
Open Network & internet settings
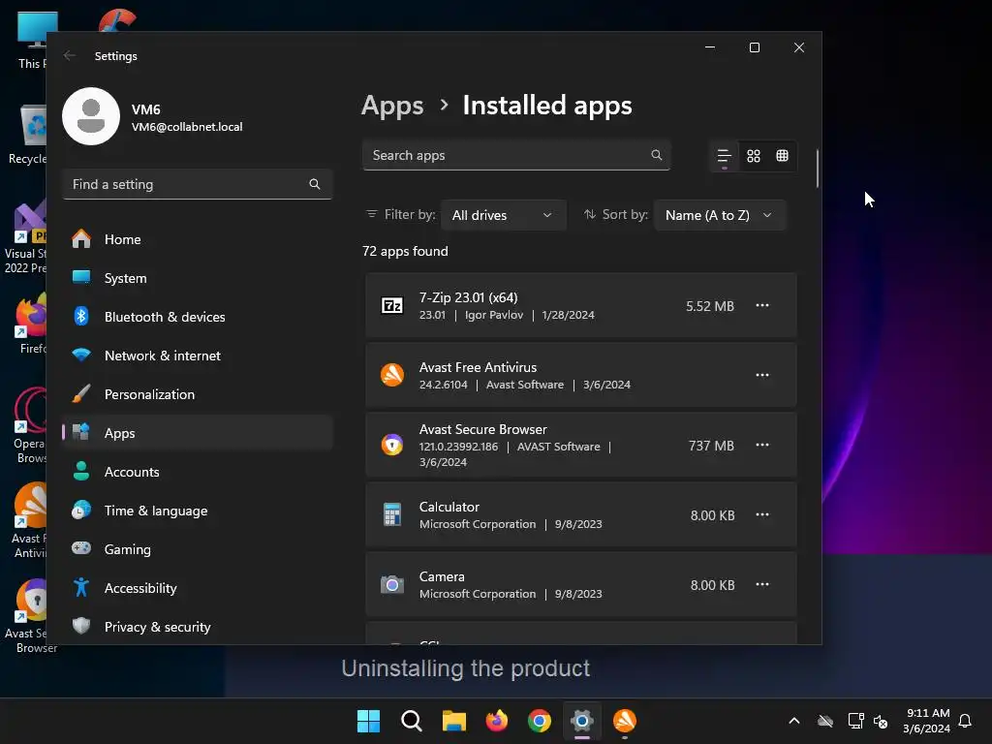click(198, 356)
